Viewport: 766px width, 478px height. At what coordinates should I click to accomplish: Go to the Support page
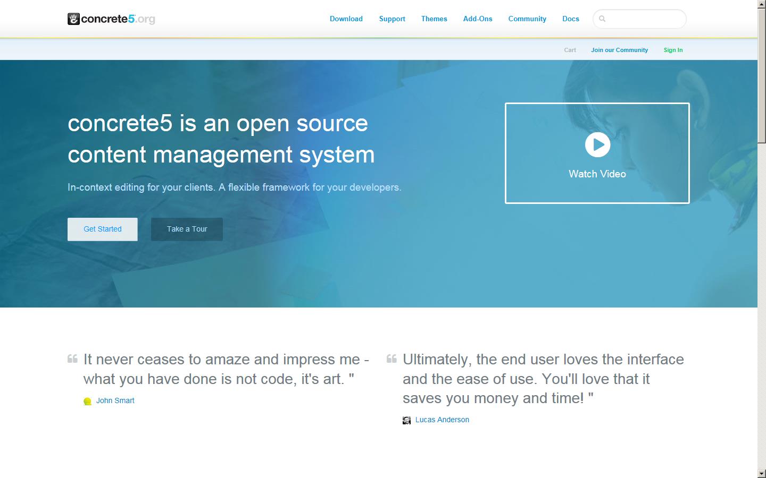[392, 19]
